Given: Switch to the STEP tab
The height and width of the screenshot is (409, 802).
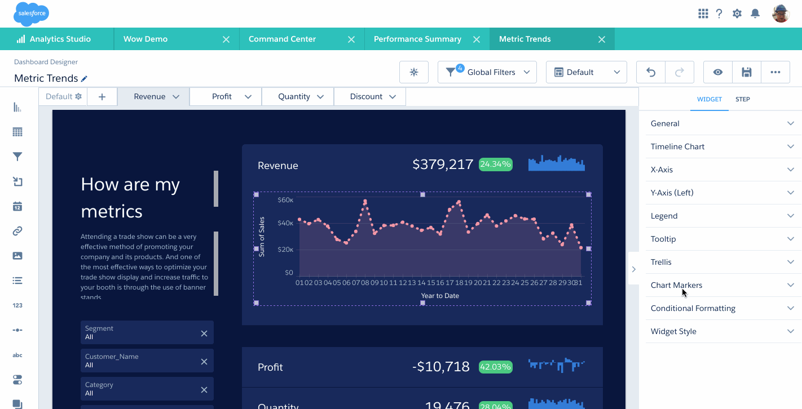Looking at the screenshot, I should [x=742, y=99].
